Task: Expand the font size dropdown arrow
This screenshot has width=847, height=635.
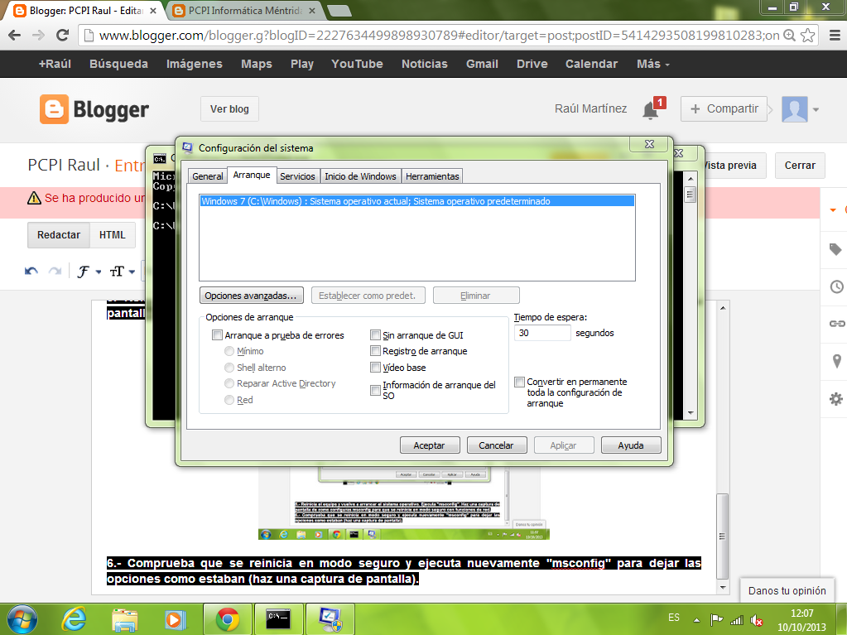Action: coord(132,272)
